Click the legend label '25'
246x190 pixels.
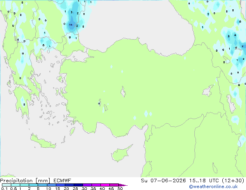point(75,188)
